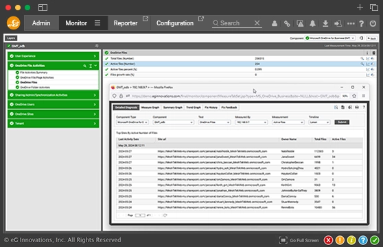The height and width of the screenshot is (247, 383).
Task: Click the green normal status icon
Action: (x=375, y=240)
